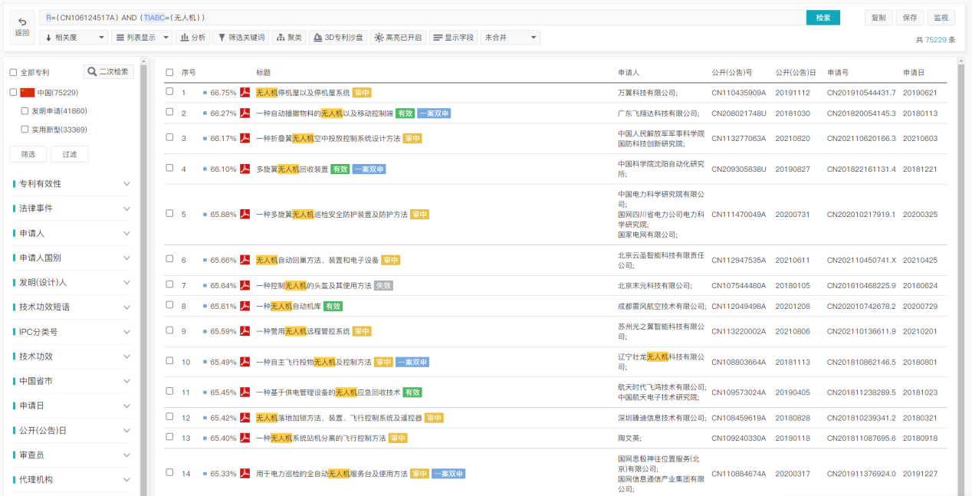Toggle select-all checkbox in table header
This screenshot has height=496, width=972.
169,72
